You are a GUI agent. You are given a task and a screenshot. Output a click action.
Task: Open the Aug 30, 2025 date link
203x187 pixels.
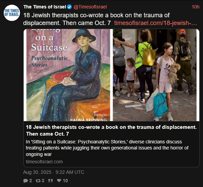tap(53, 172)
